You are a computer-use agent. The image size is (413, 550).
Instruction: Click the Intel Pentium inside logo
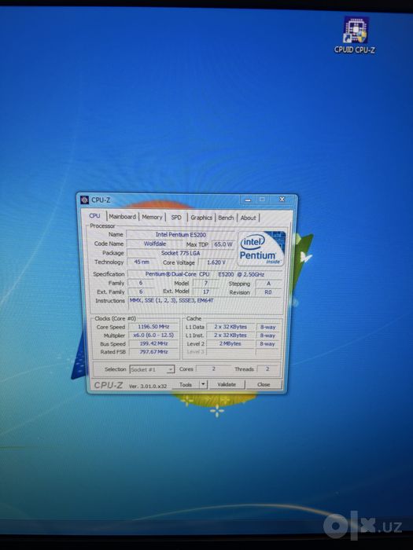(262, 248)
